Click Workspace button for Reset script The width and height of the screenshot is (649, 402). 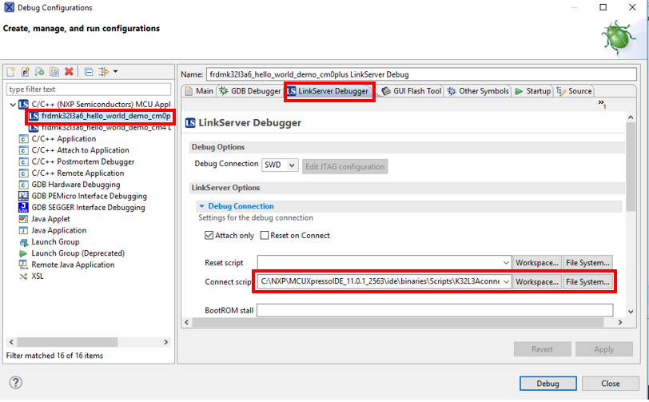click(x=537, y=263)
